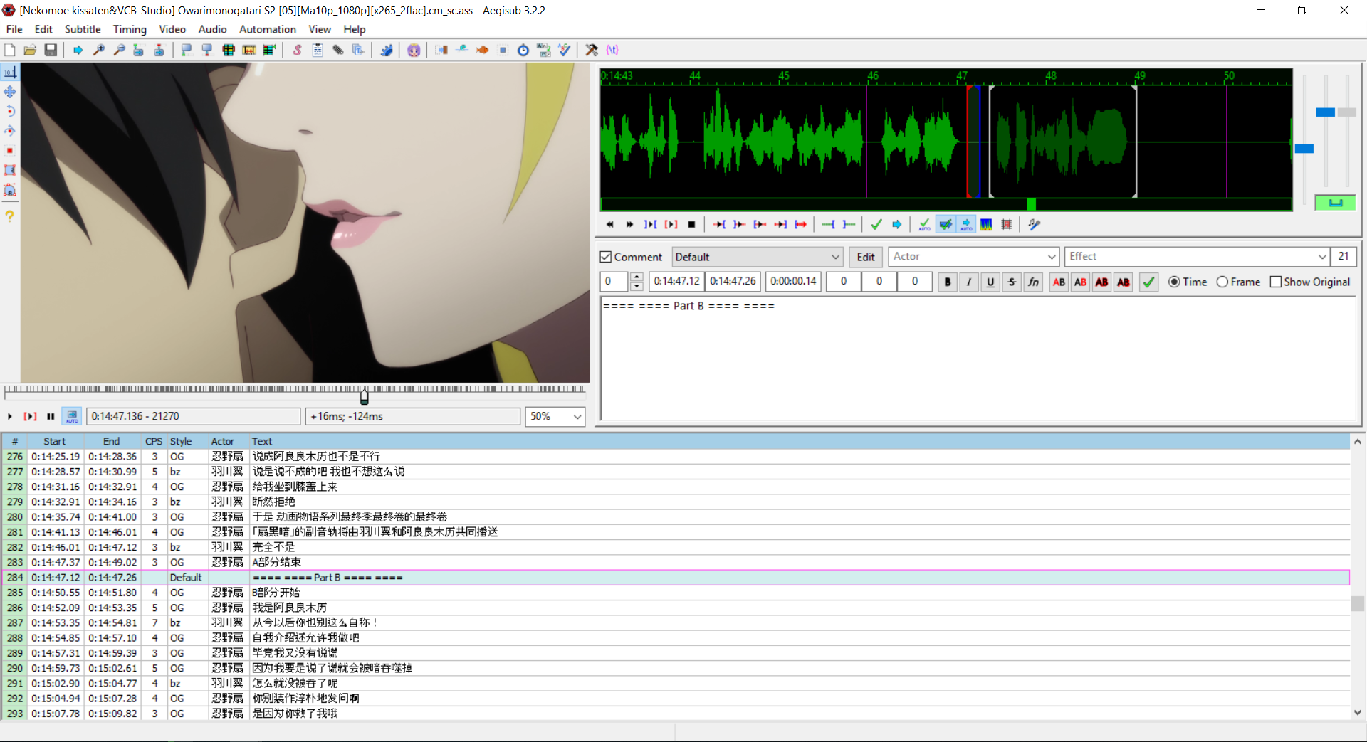Screen dimensions: 1367x742
Task: Toggle auto next line on commit
Action: click(x=946, y=224)
